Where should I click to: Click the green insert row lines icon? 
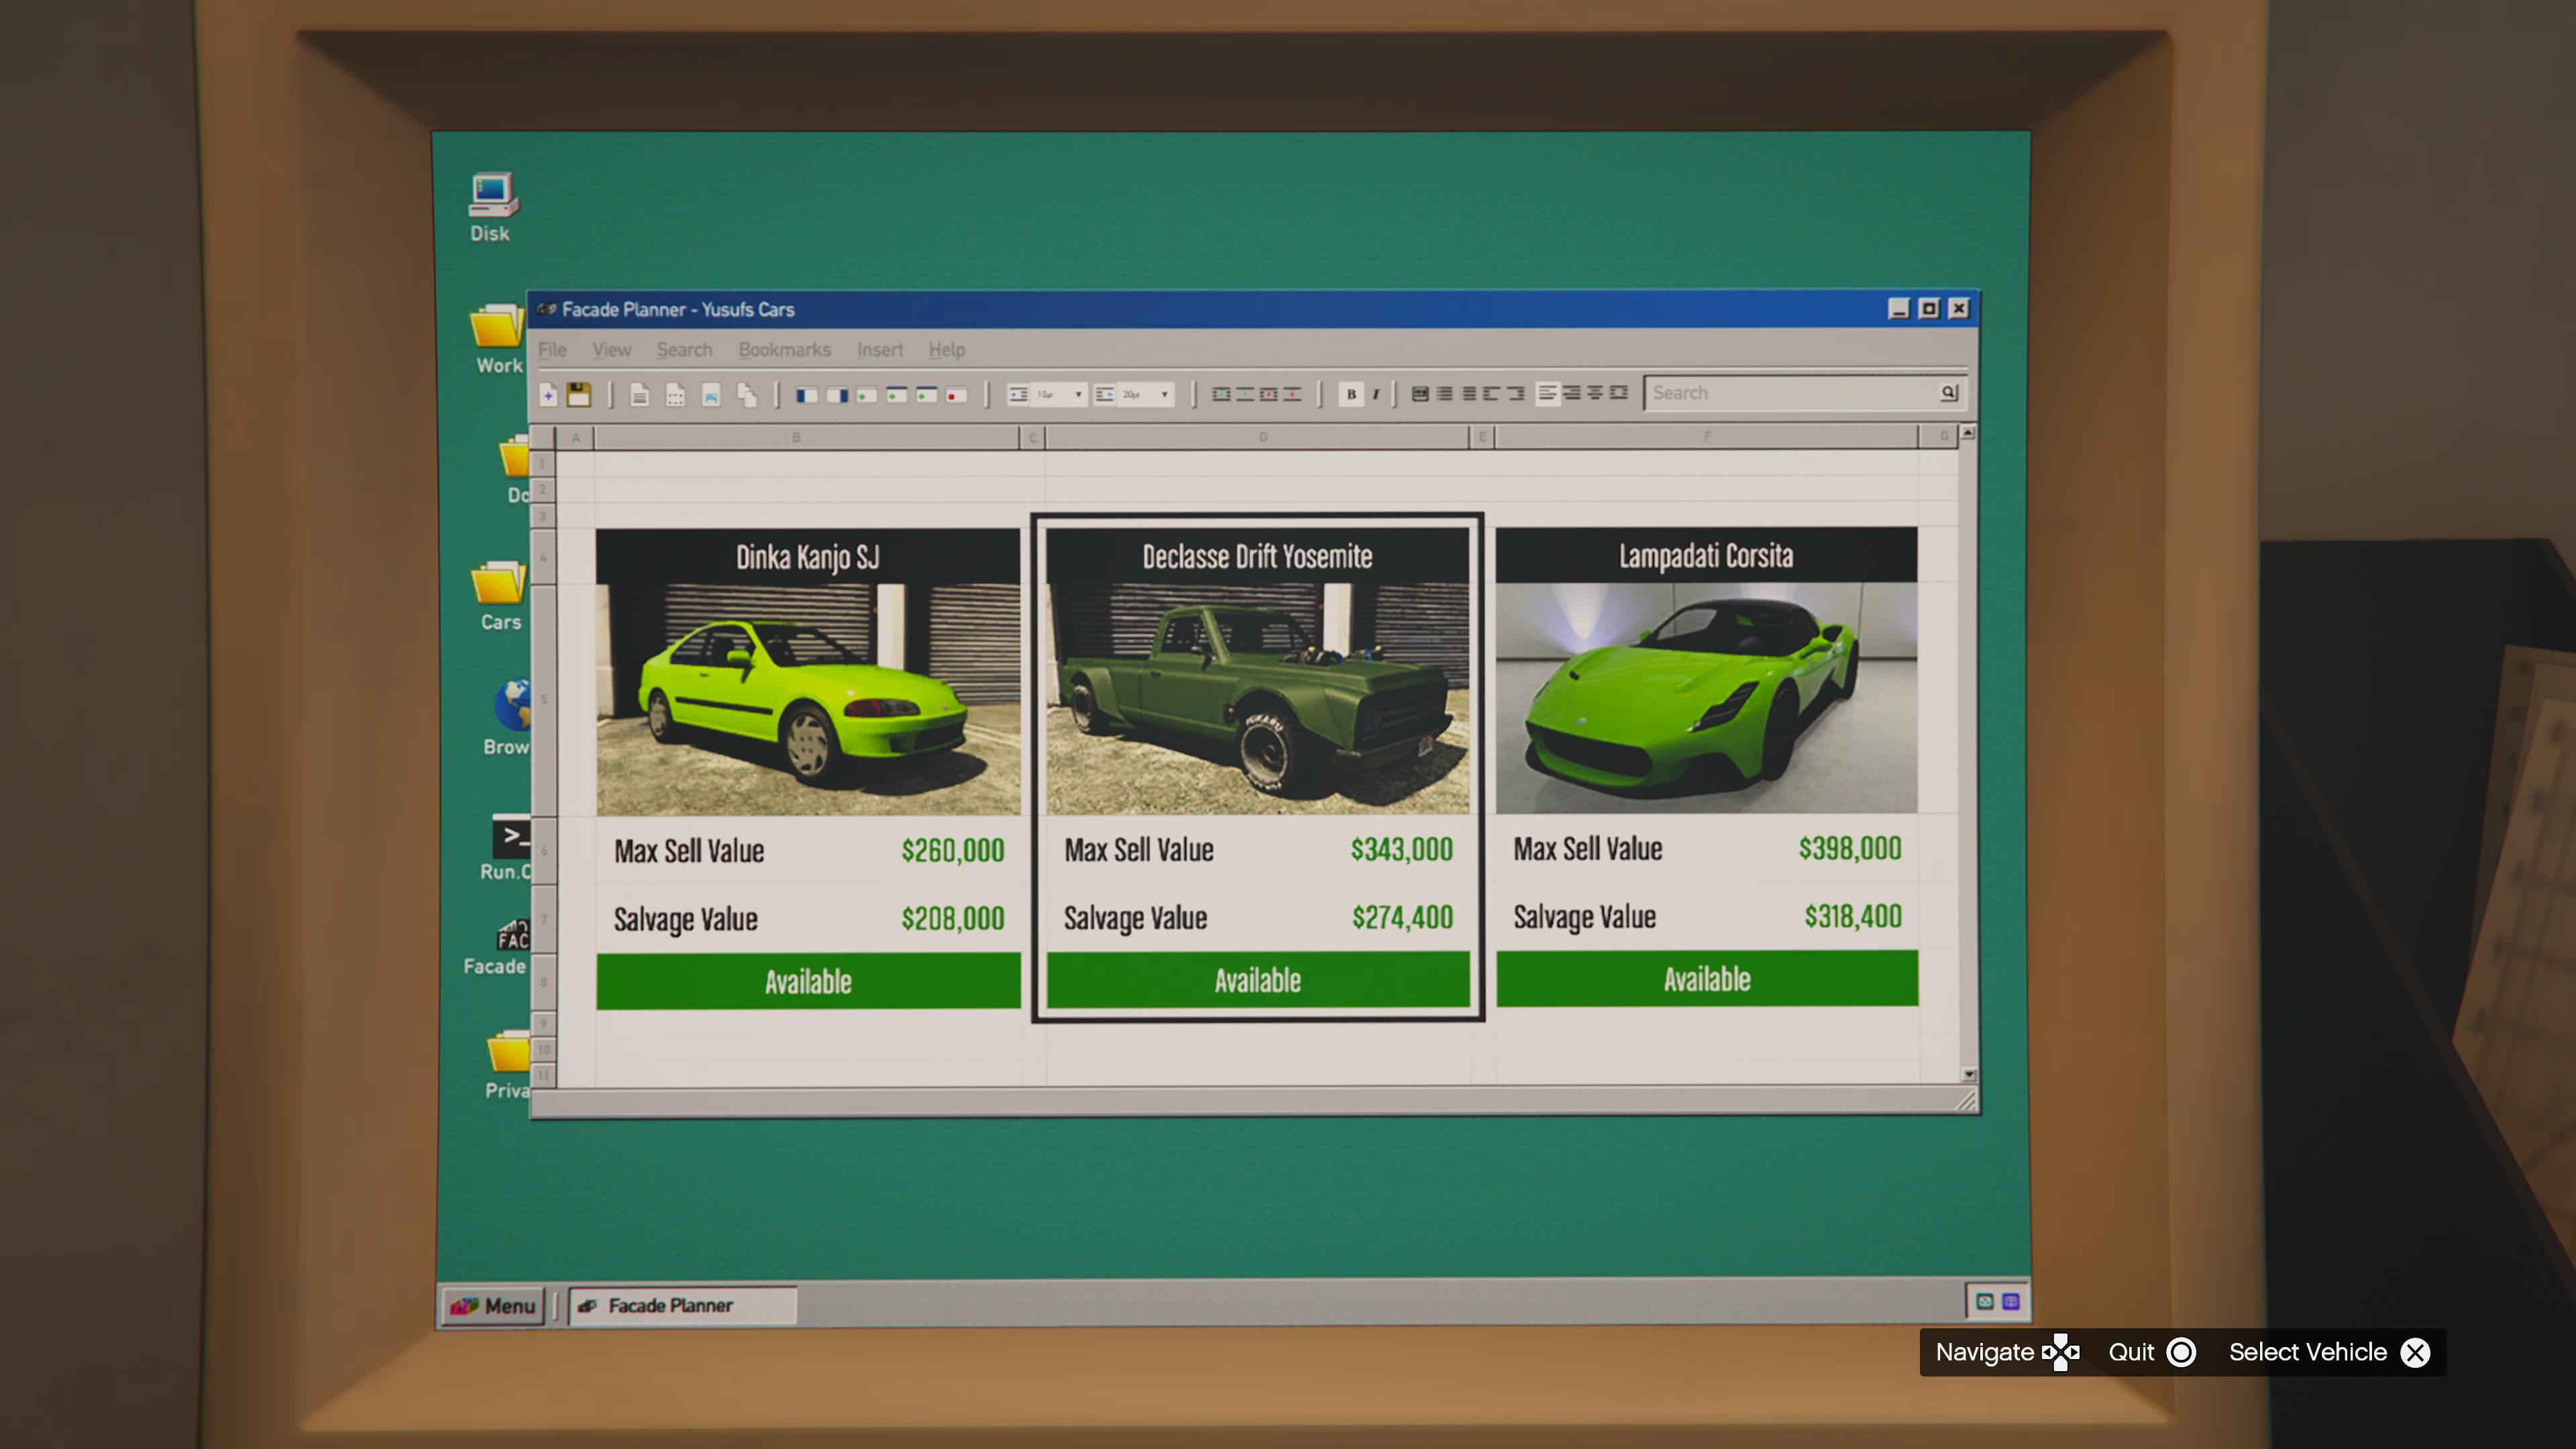1245,394
